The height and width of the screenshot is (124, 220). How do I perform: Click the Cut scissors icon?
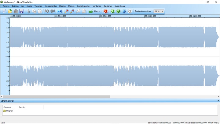pyautogui.click(x=28, y=11)
